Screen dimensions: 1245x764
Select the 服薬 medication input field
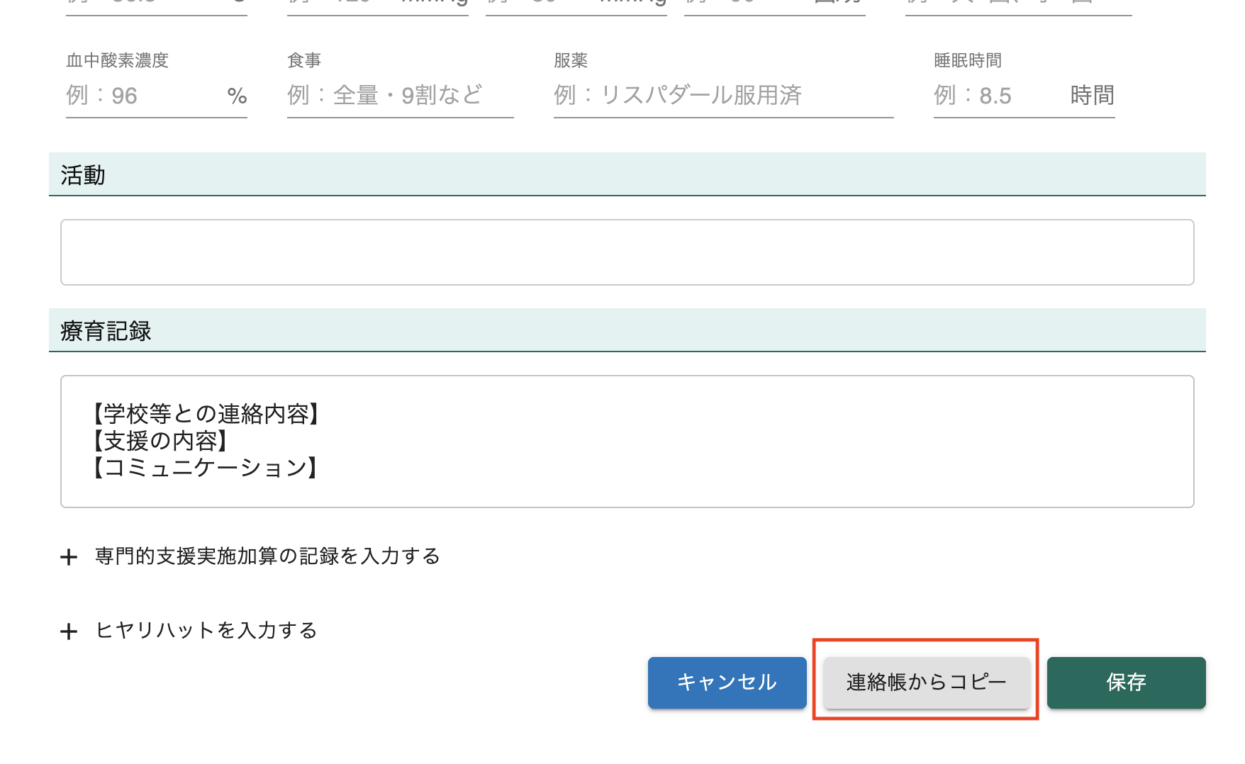(x=722, y=96)
